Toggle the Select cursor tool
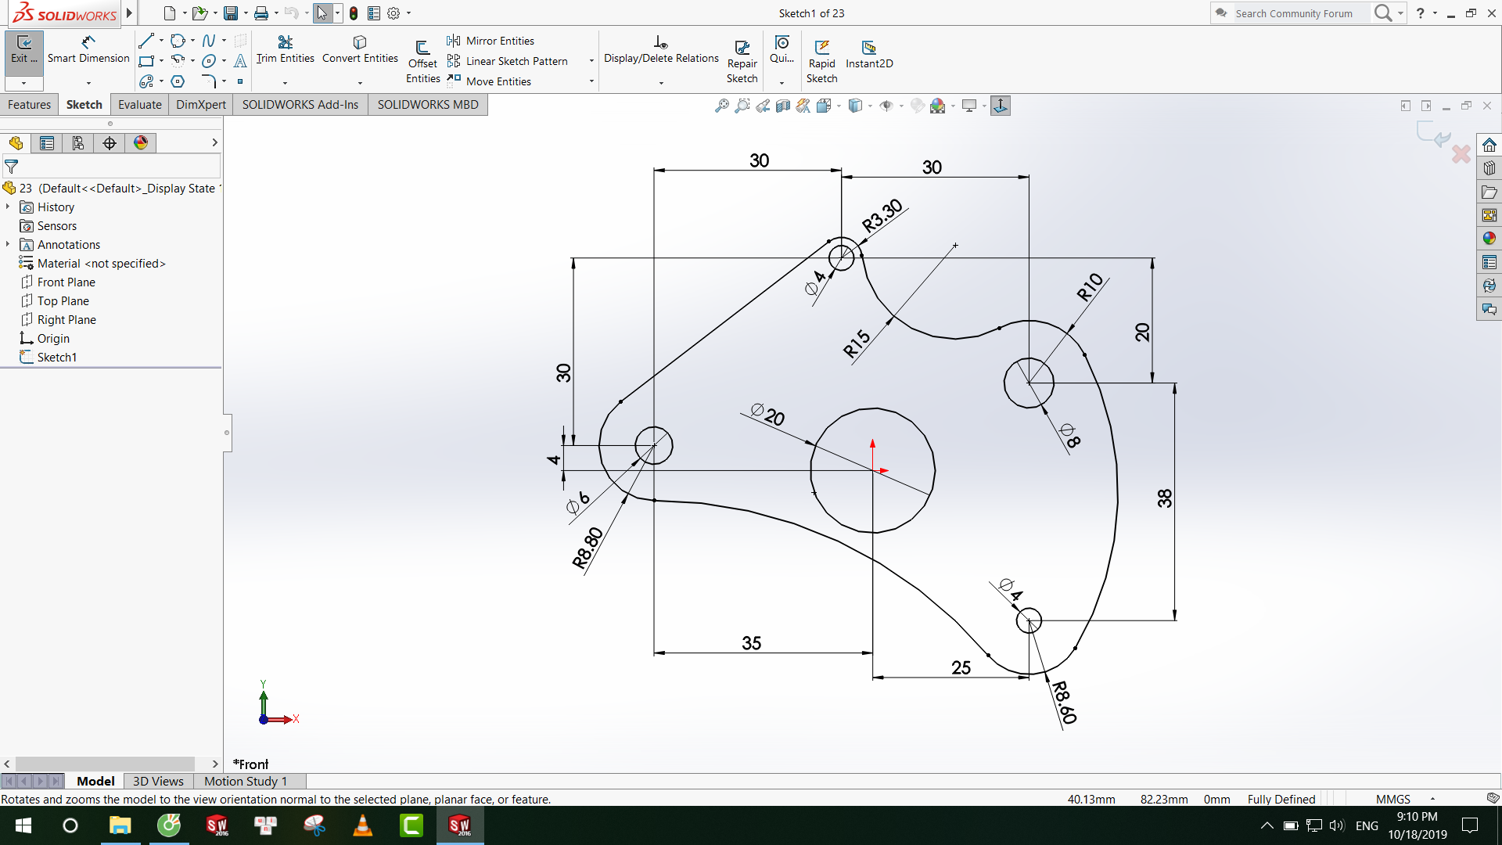1502x845 pixels. click(322, 13)
